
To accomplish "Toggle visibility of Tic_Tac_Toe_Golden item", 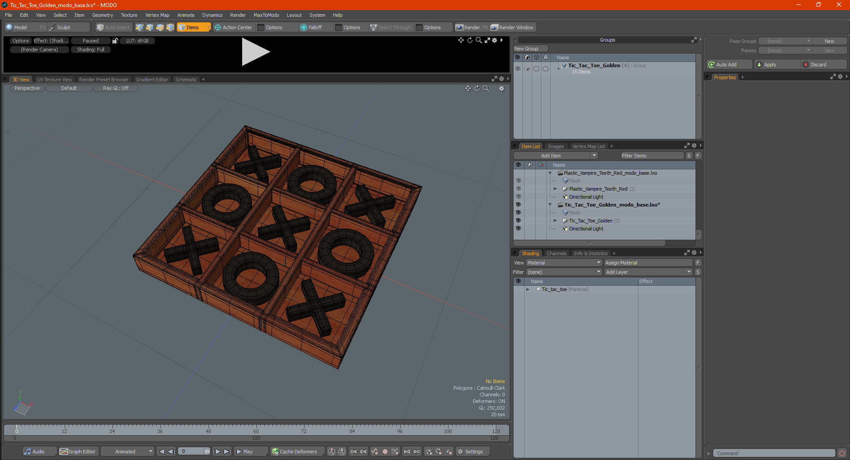I will click(x=518, y=221).
